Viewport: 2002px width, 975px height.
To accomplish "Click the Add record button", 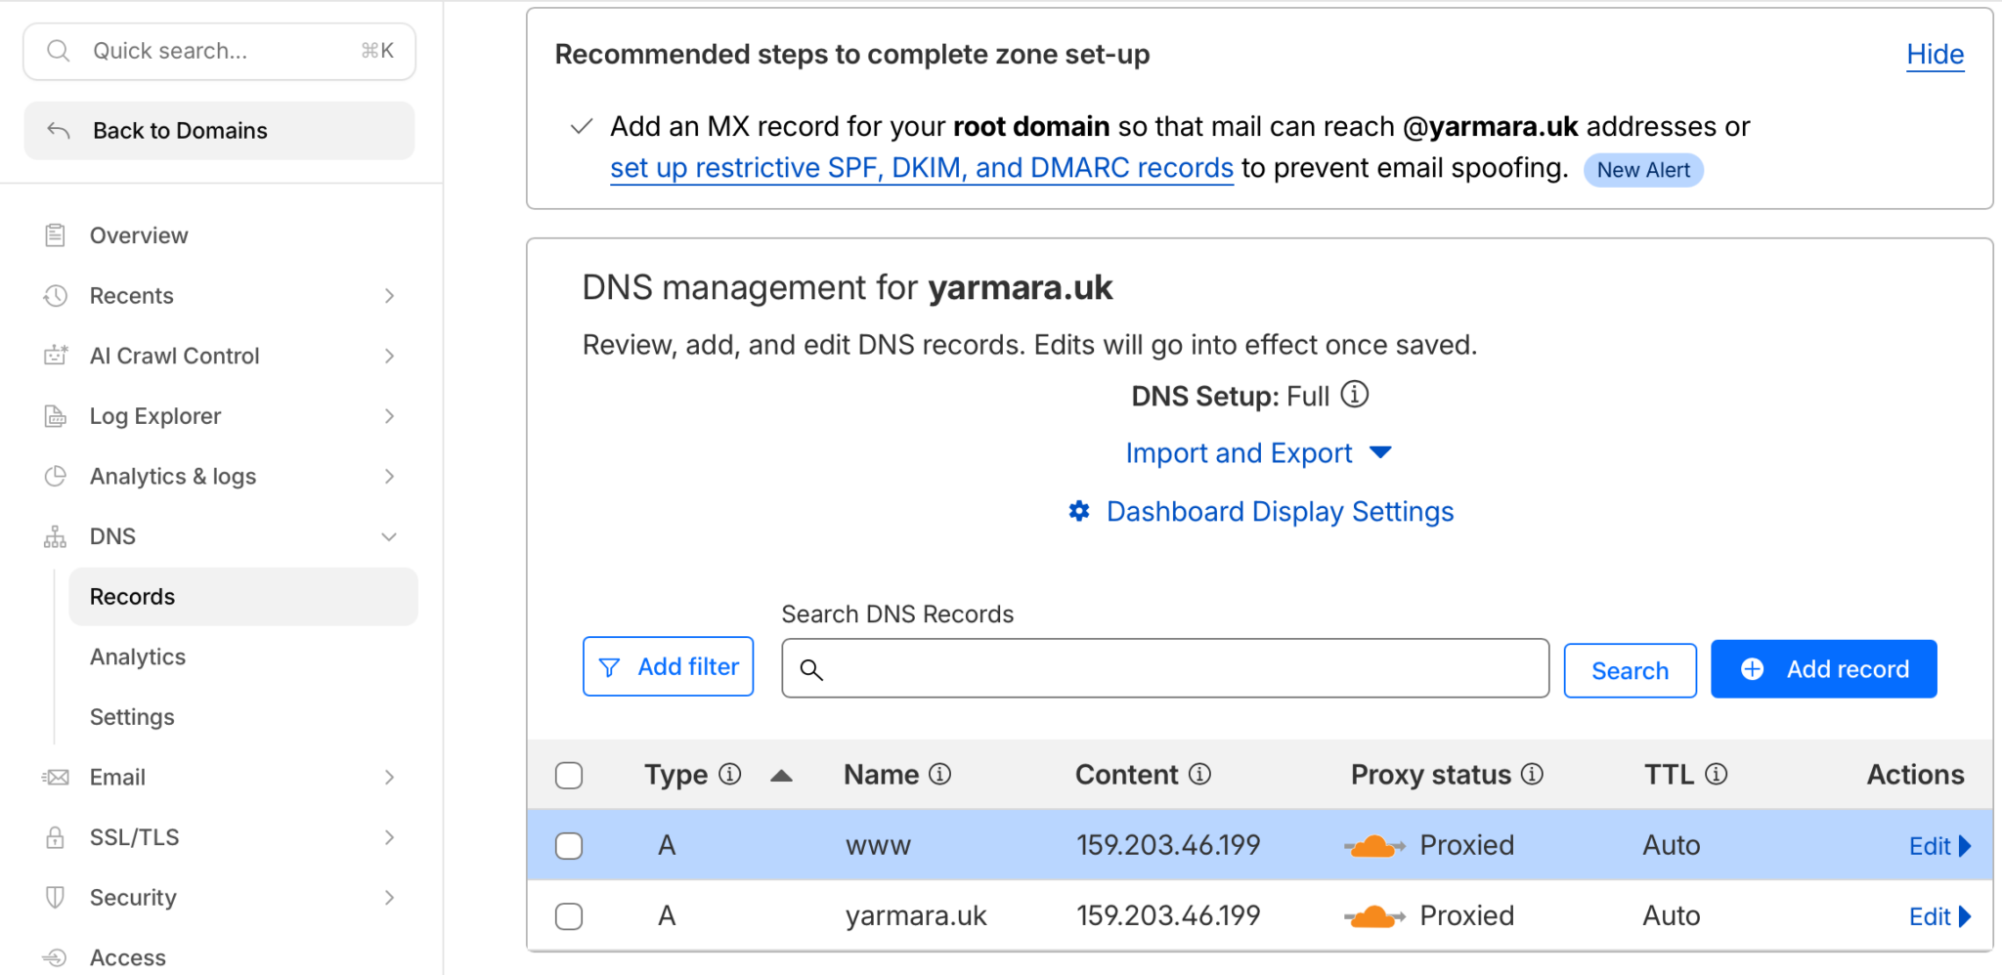I will (x=1823, y=669).
